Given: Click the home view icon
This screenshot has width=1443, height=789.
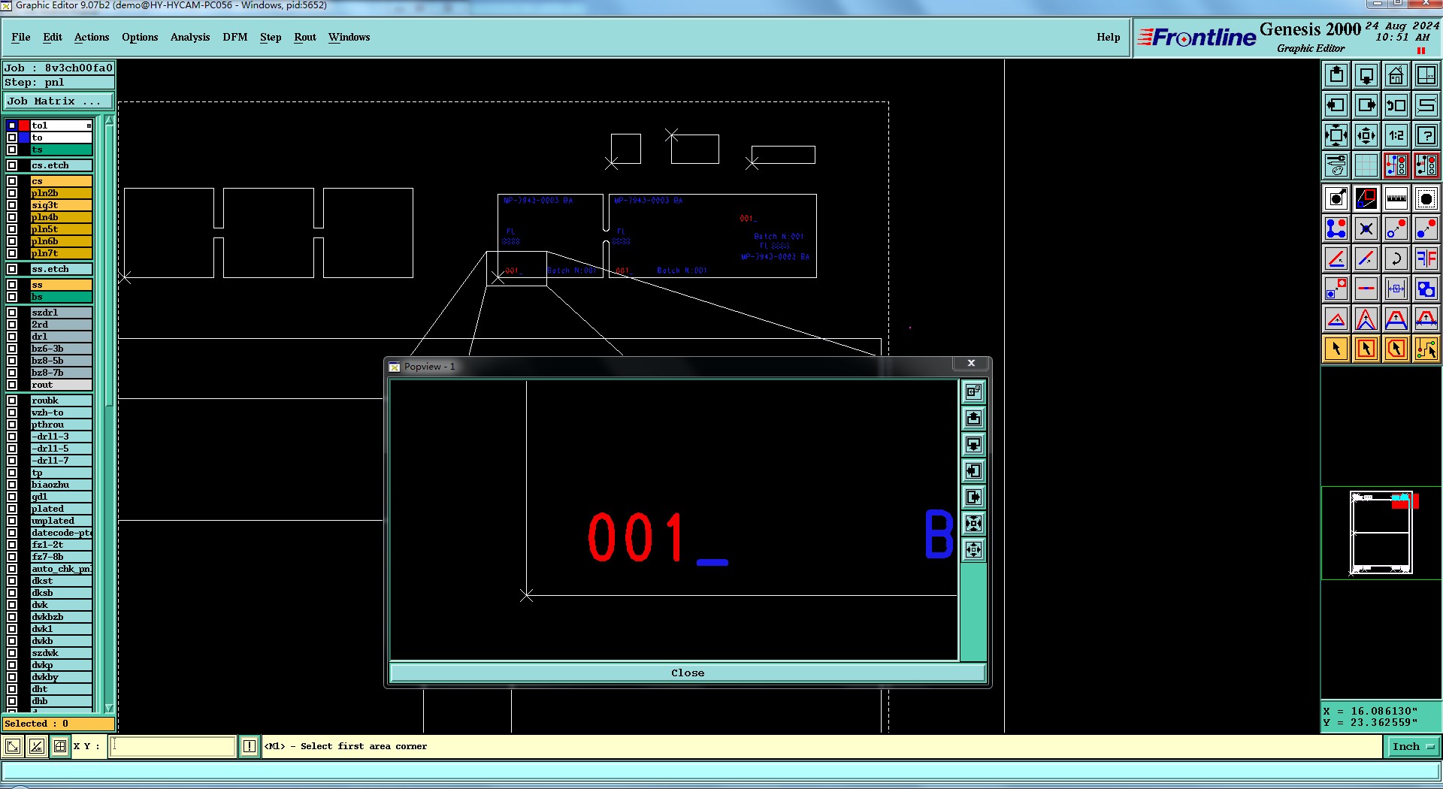Looking at the screenshot, I should (x=1396, y=75).
